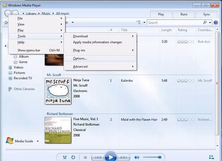Rate Kalimba using its star rating
Screen dimensions: 222x161
[x=185, y=81]
